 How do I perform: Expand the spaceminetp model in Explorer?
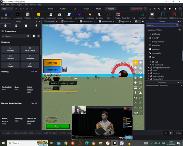[x=149, y=76]
